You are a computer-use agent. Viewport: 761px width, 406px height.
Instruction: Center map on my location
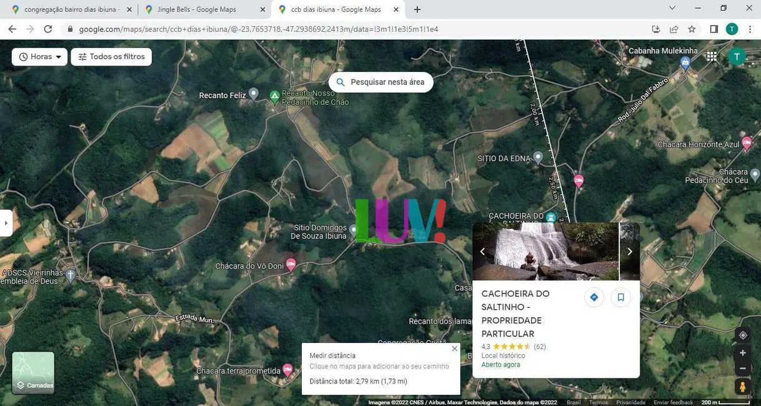[x=742, y=335]
